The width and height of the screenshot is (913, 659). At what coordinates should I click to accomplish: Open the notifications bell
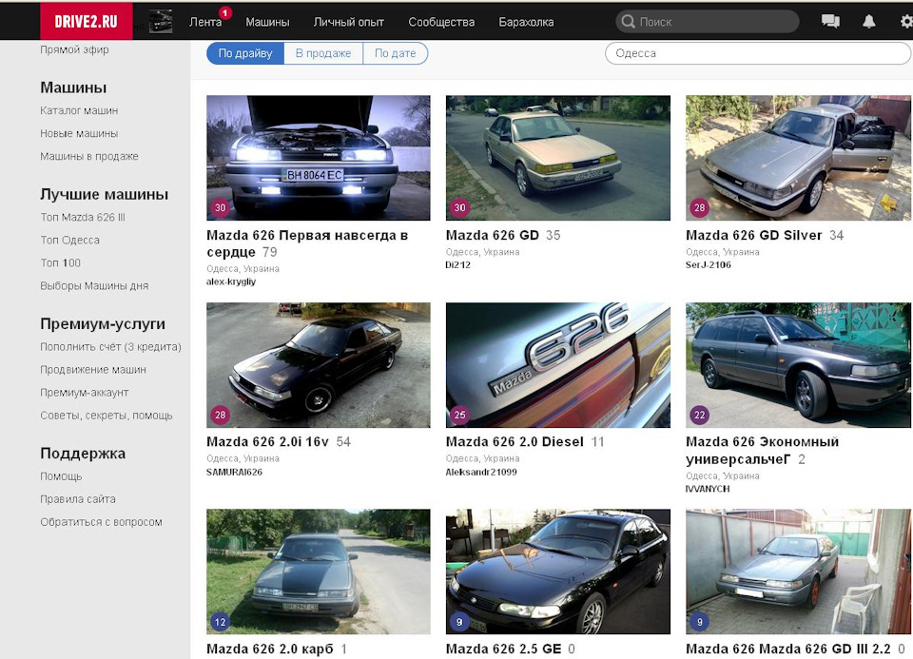pyautogui.click(x=868, y=22)
